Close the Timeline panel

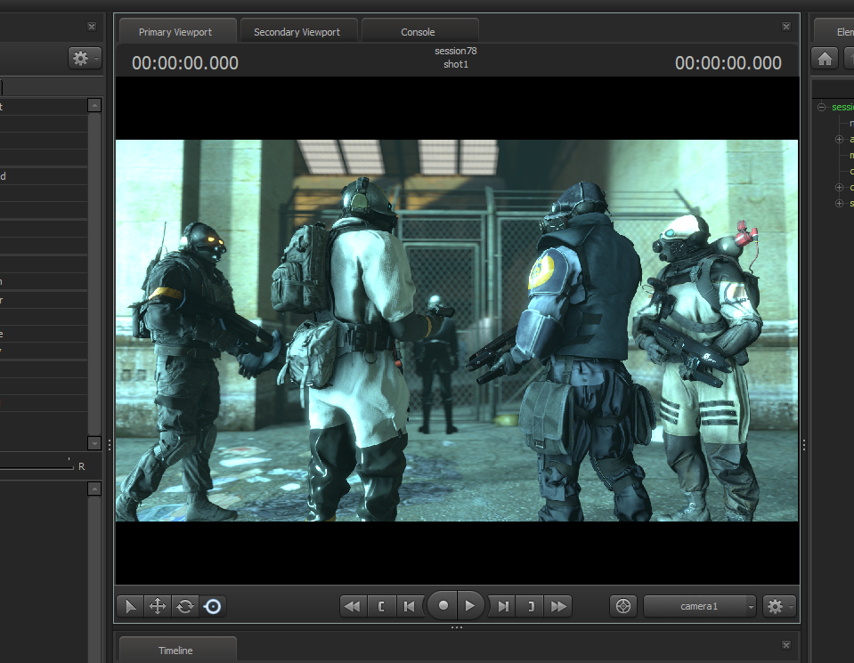click(x=786, y=645)
